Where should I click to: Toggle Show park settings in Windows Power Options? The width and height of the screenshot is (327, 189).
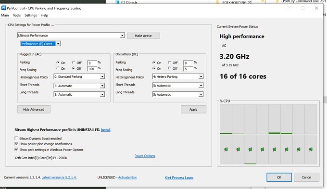16,150
